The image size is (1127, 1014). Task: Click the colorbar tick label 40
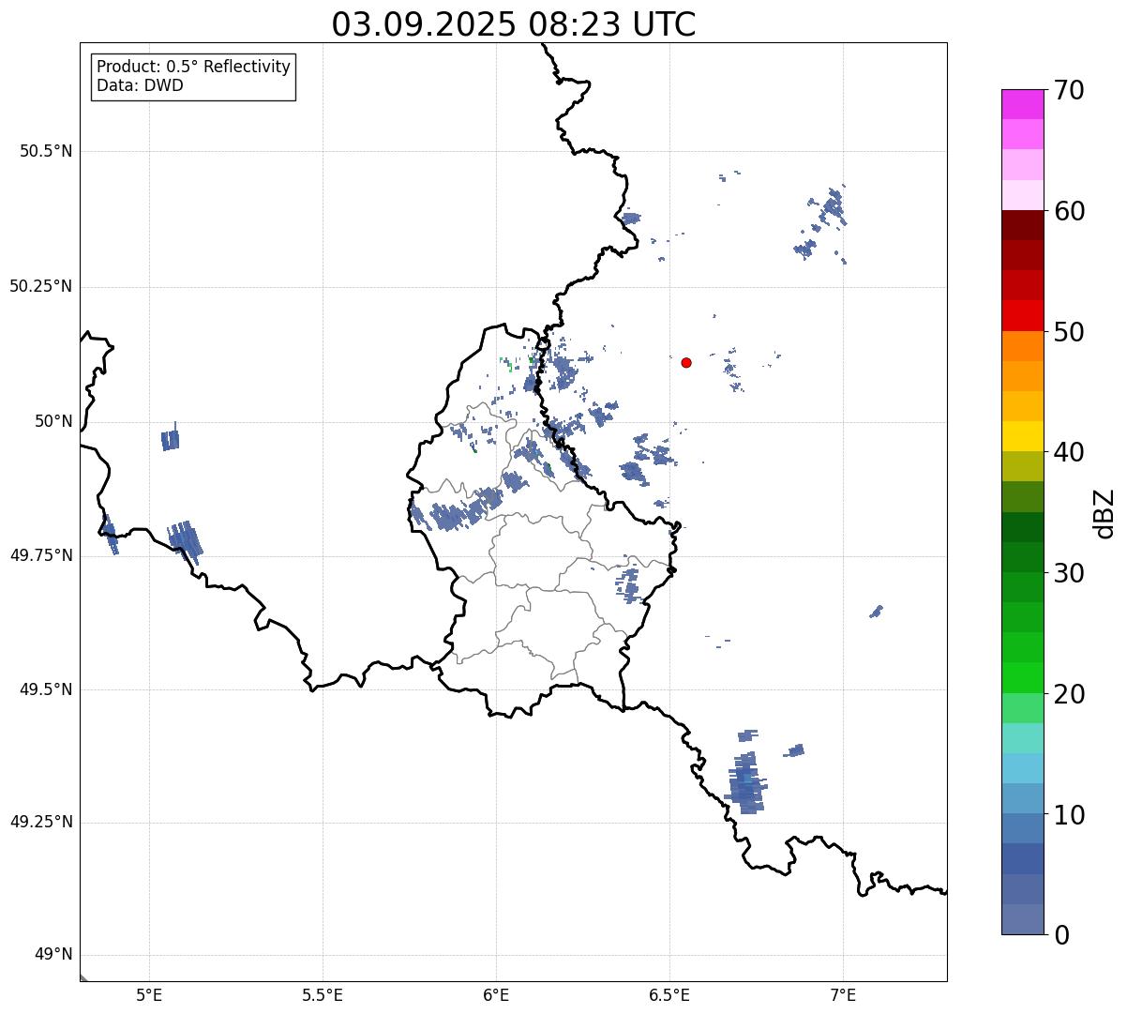[x=1069, y=452]
